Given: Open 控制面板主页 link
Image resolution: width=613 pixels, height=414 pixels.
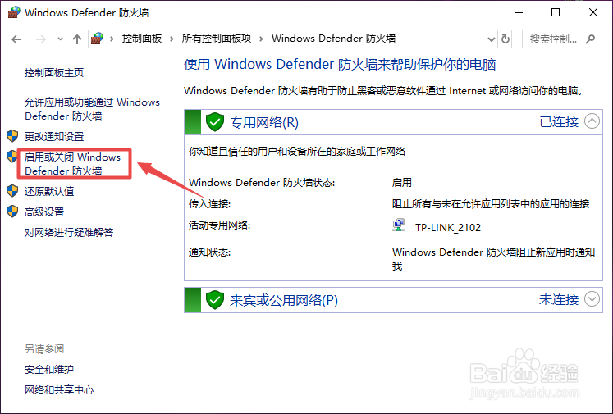Looking at the screenshot, I should tap(54, 73).
